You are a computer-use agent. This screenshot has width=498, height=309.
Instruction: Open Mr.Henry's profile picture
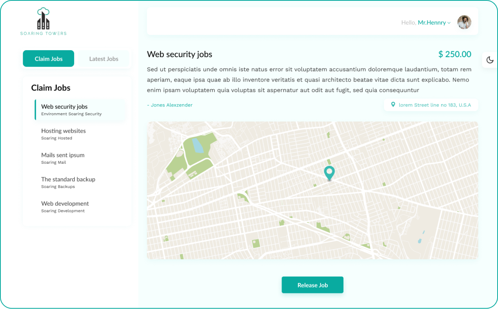pyautogui.click(x=464, y=22)
